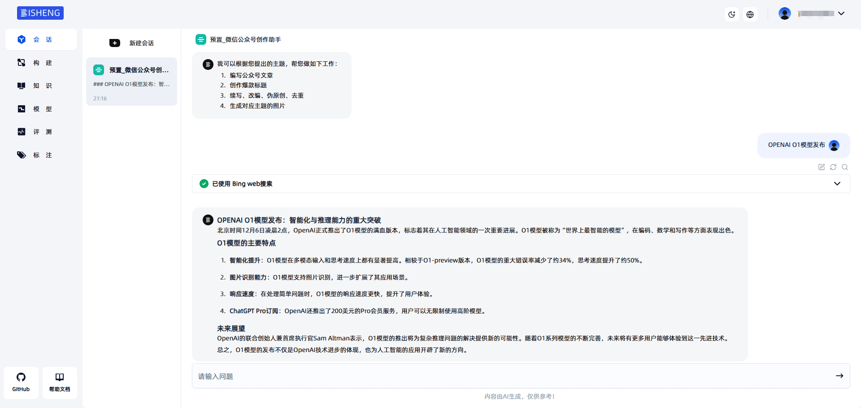This screenshot has height=408, width=861.
Task: Click the 21:16 timestamp in conversation list
Action: coord(100,99)
